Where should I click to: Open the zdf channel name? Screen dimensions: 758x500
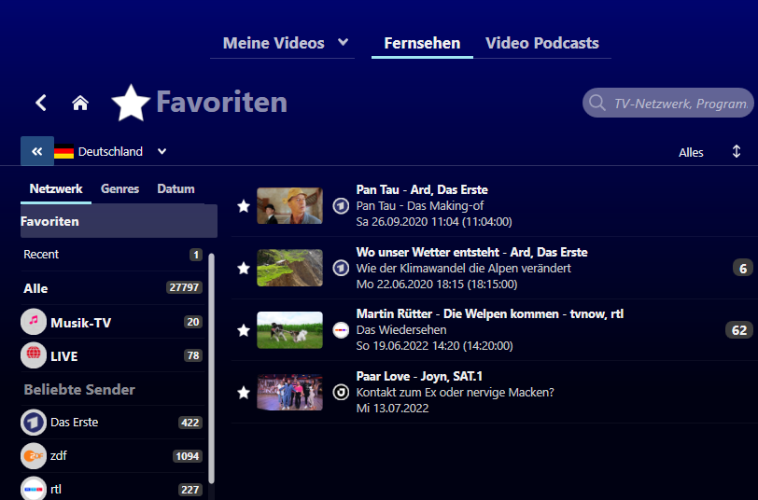pos(59,455)
